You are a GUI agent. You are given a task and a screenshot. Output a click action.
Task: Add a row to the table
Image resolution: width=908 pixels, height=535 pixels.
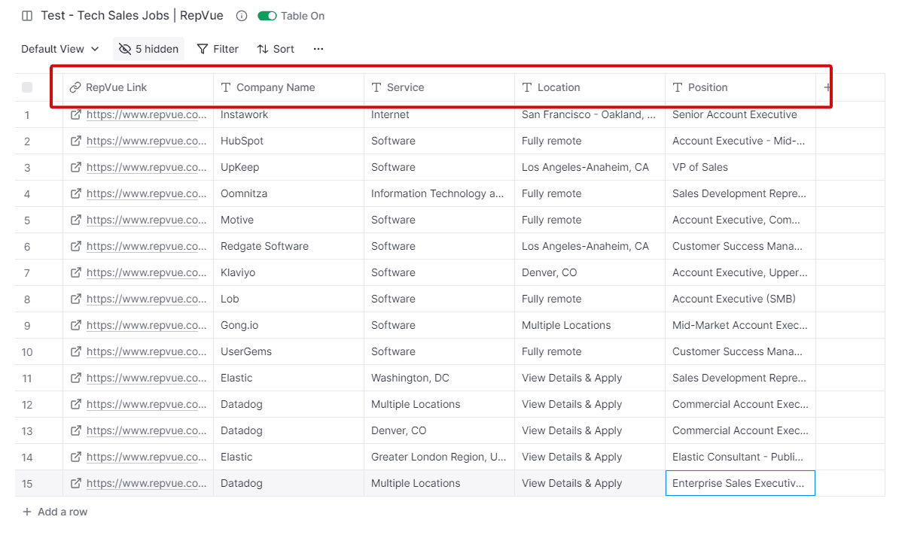point(55,512)
